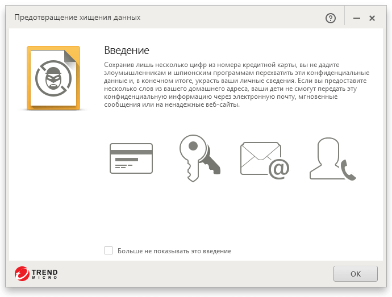
Task: Click the credit card icon
Action: [131, 158]
